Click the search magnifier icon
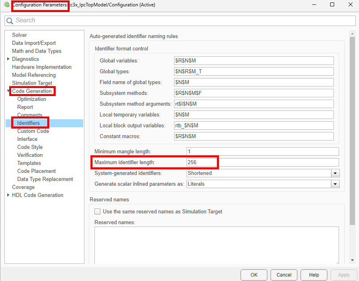359x281 pixels. (10, 21)
